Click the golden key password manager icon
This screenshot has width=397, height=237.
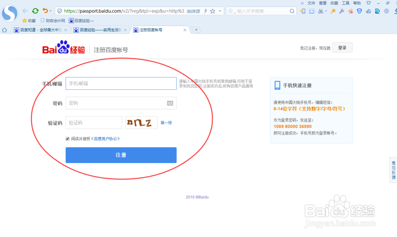click(x=333, y=11)
